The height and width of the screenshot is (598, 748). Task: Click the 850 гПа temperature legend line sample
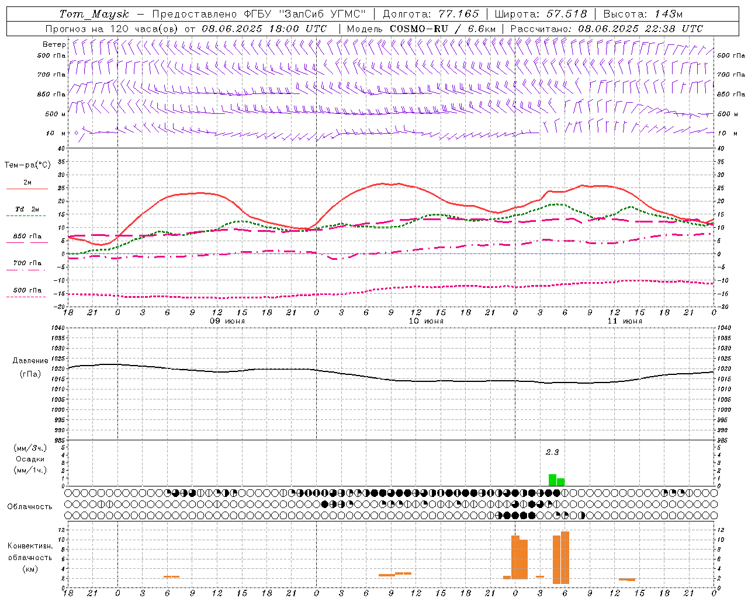click(27, 242)
